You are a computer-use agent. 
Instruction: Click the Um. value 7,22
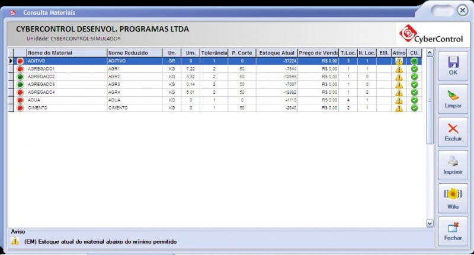click(190, 69)
